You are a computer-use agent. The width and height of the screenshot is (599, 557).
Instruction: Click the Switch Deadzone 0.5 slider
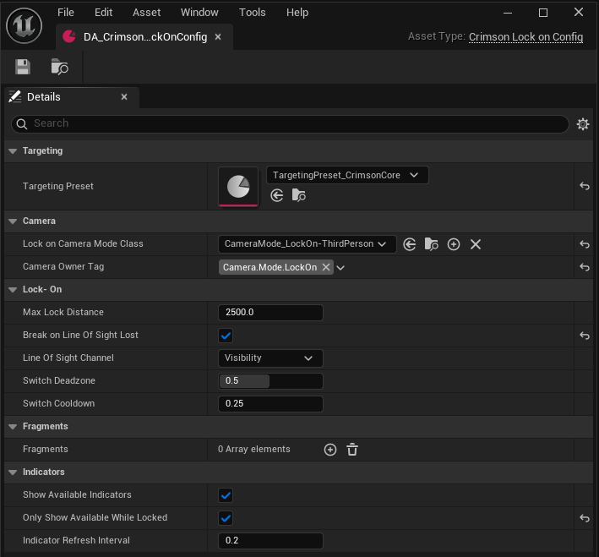tap(270, 381)
